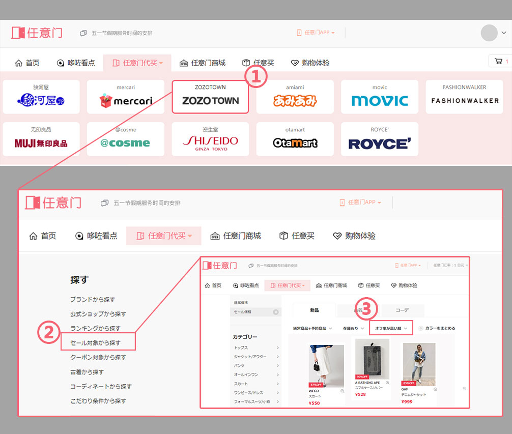Open the WEGO skirt product image
The image size is (512, 434).
[x=326, y=366]
